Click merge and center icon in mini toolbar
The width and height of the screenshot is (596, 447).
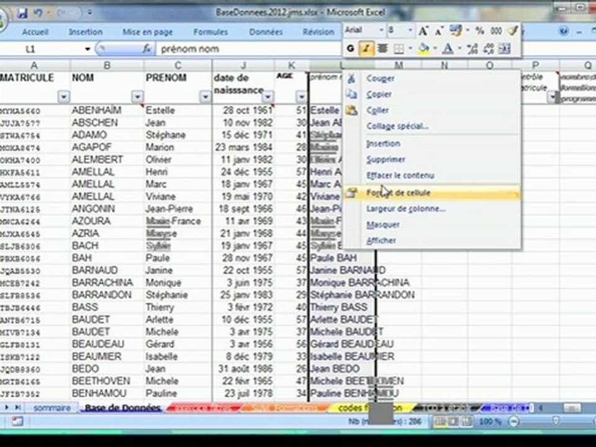click(504, 48)
